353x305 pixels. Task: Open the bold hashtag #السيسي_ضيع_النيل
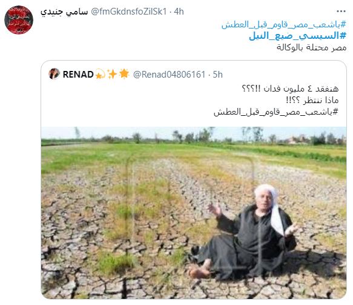click(x=297, y=36)
